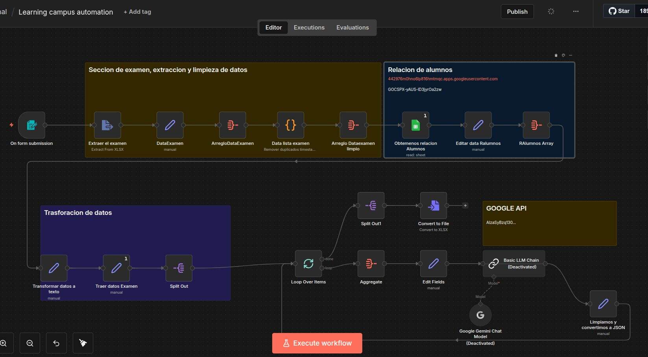Add node after Convert to File

(465, 205)
